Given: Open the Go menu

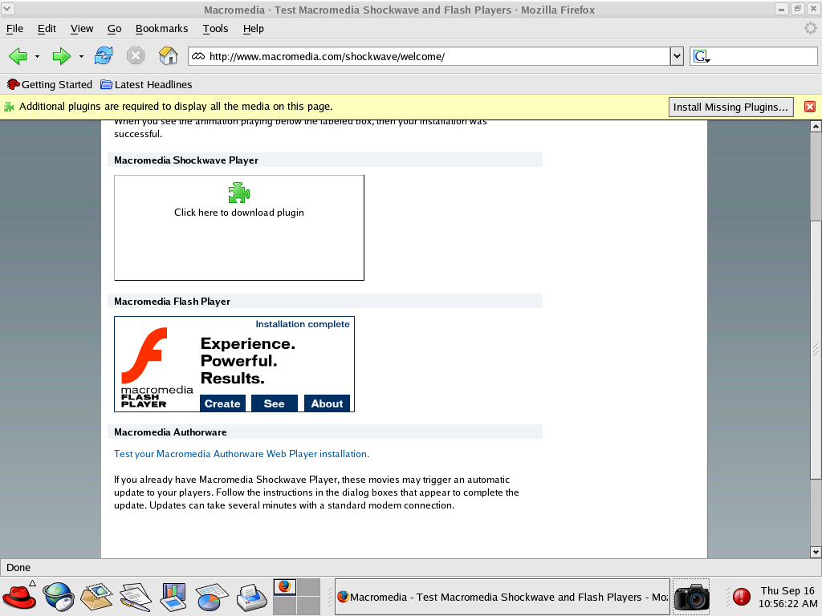Looking at the screenshot, I should [x=114, y=29].
